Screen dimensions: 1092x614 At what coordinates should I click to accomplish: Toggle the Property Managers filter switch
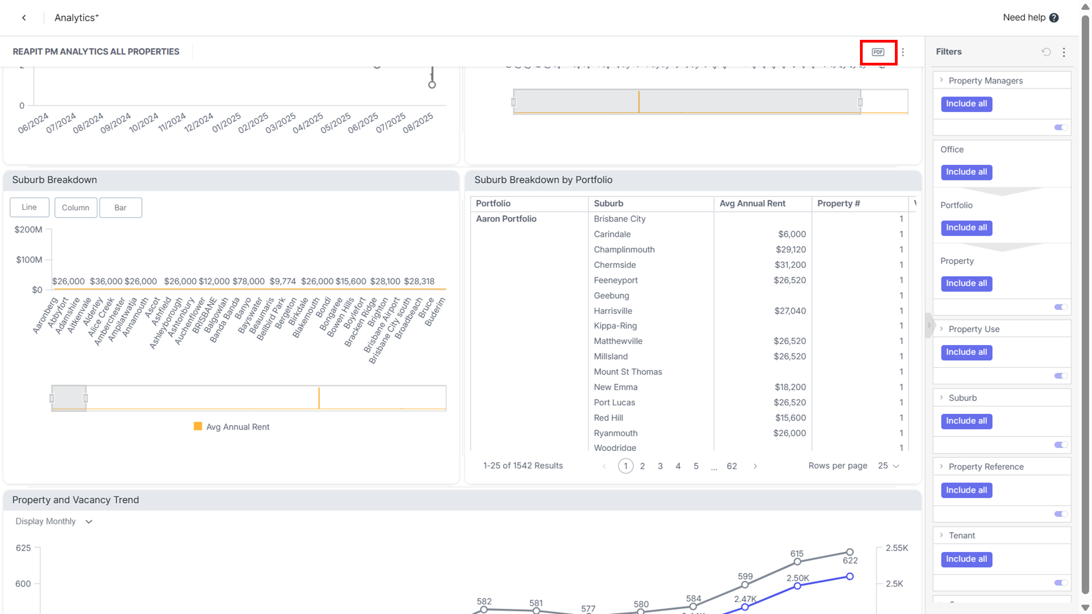tap(1060, 127)
